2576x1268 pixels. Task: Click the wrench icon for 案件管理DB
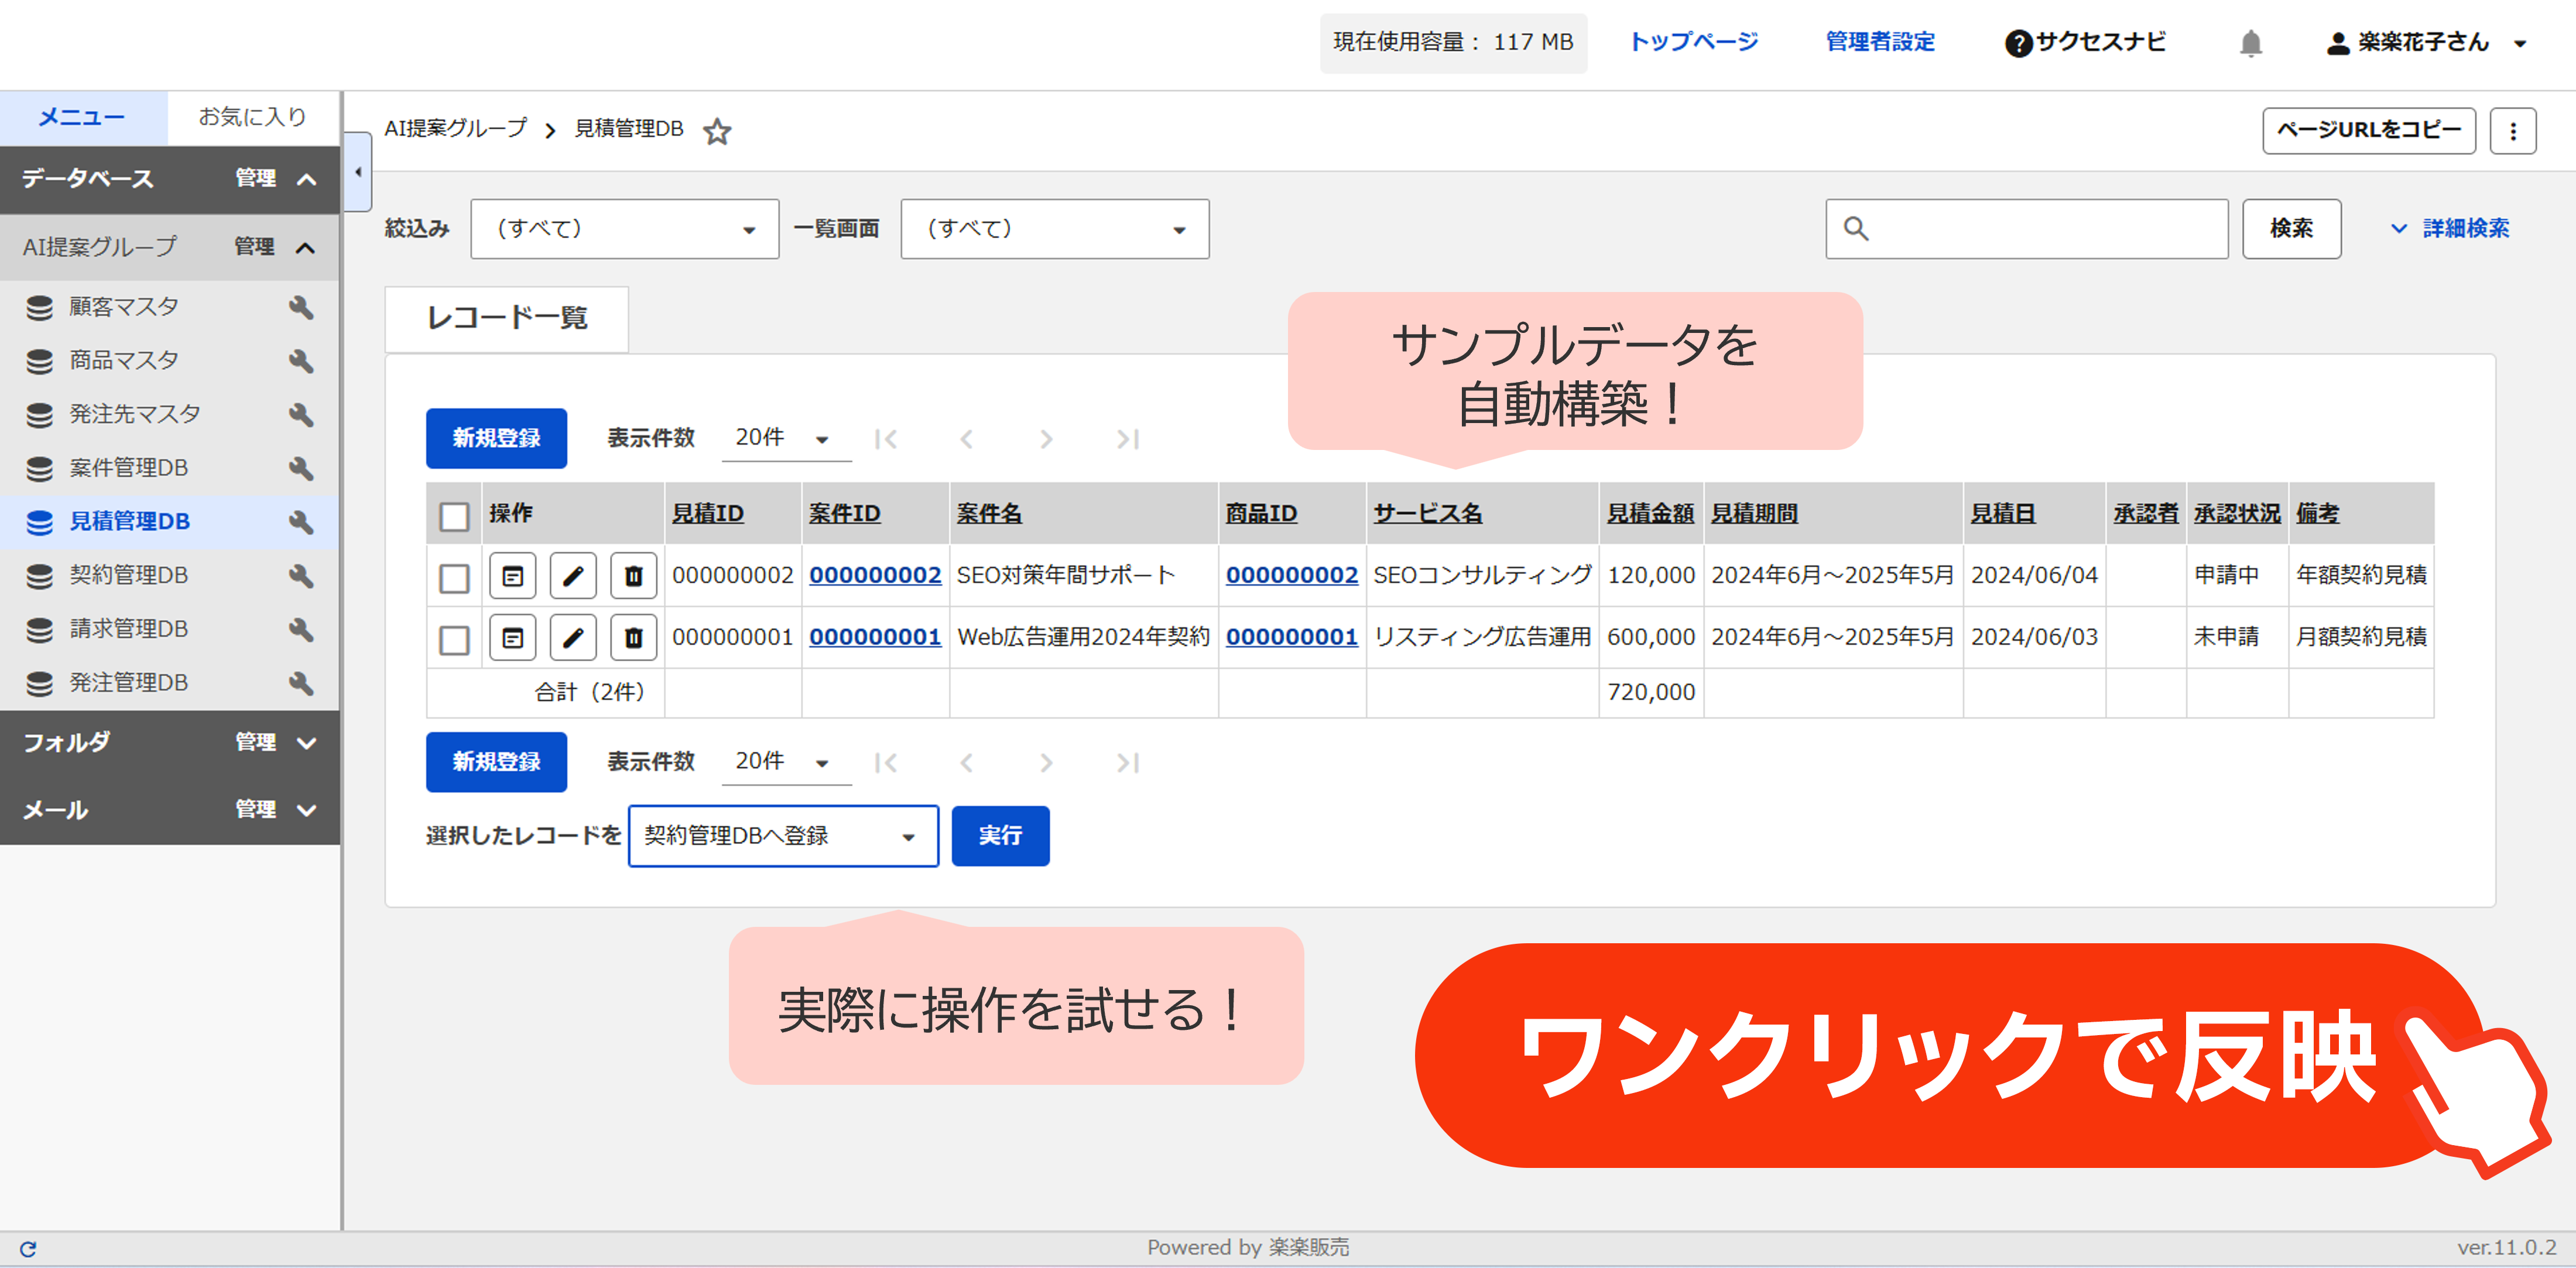pyautogui.click(x=301, y=469)
